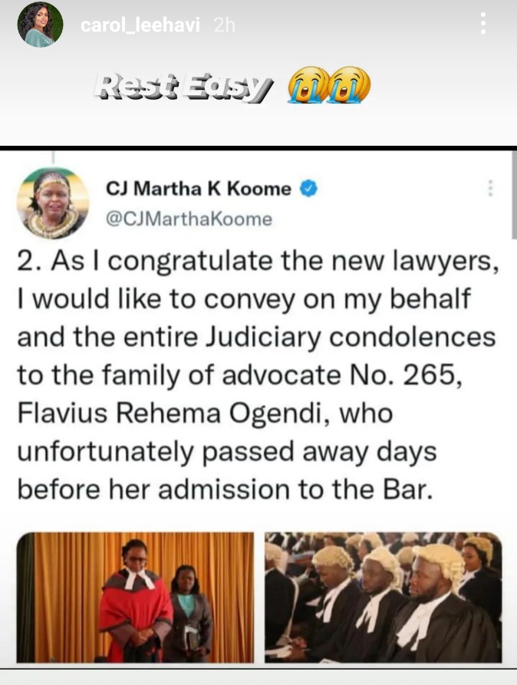Image resolution: width=517 pixels, height=685 pixels.
Task: Click CJ Martha K Koome display name
Action: pos(199,189)
